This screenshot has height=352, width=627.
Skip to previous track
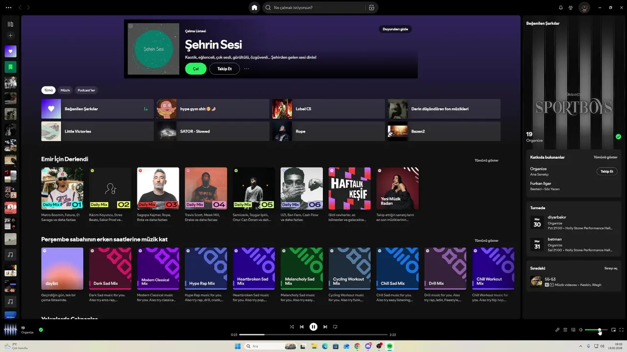pos(302,327)
